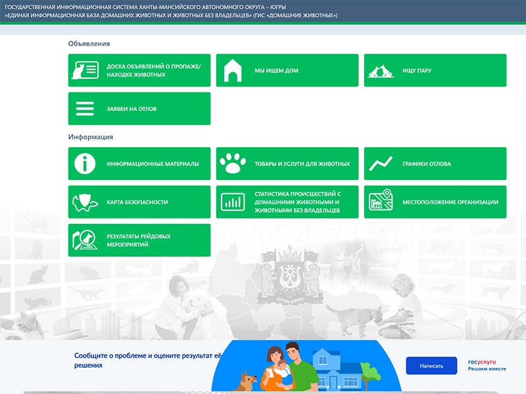This screenshot has width=526, height=394.
Task: Open 'Местоположение организации' tile
Action: (x=435, y=202)
